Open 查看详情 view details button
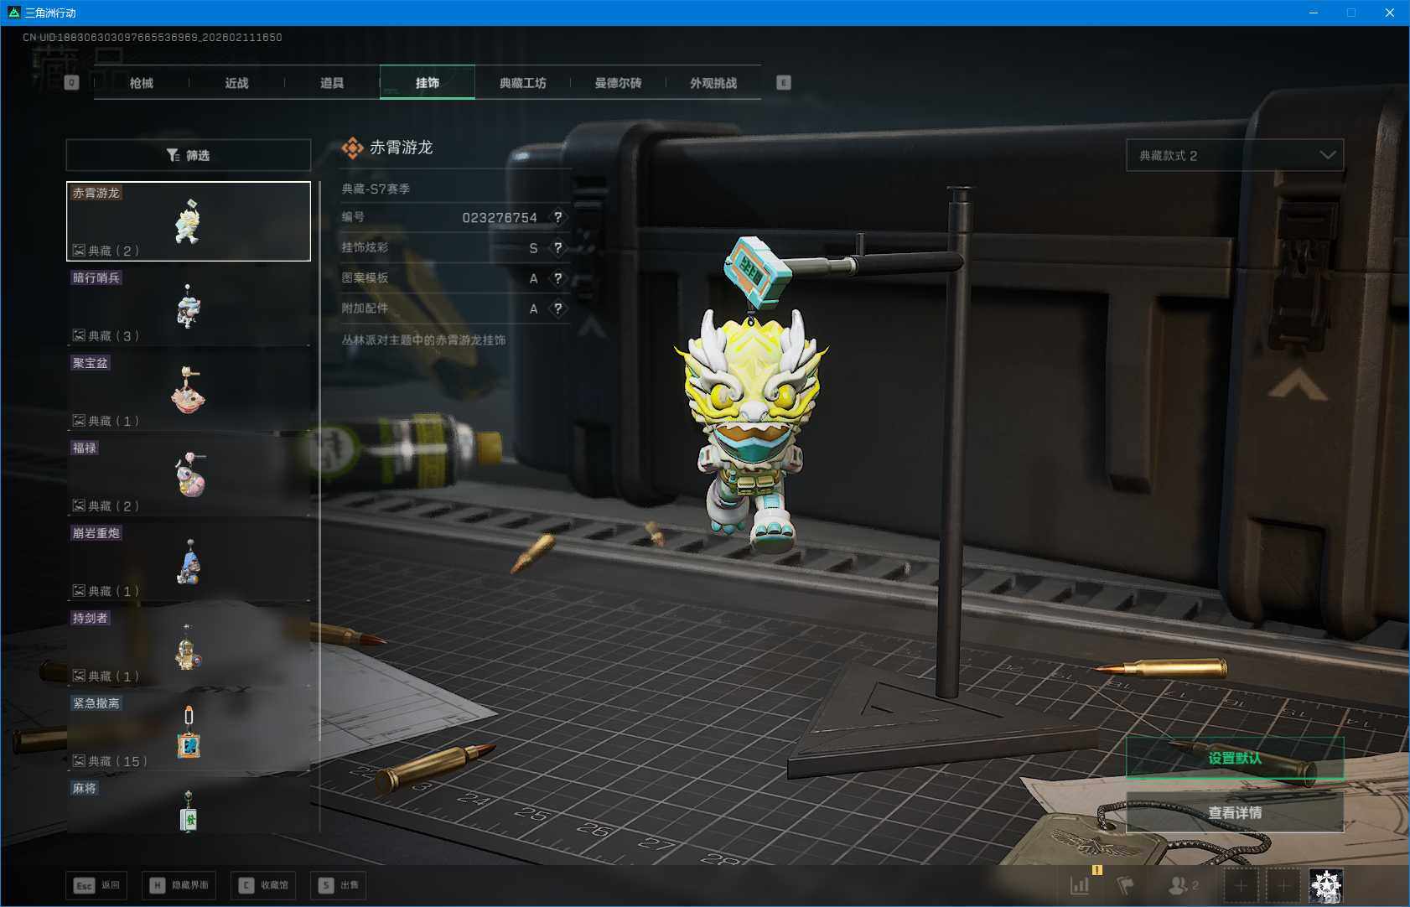Viewport: 1410px width, 907px height. coord(1235,813)
